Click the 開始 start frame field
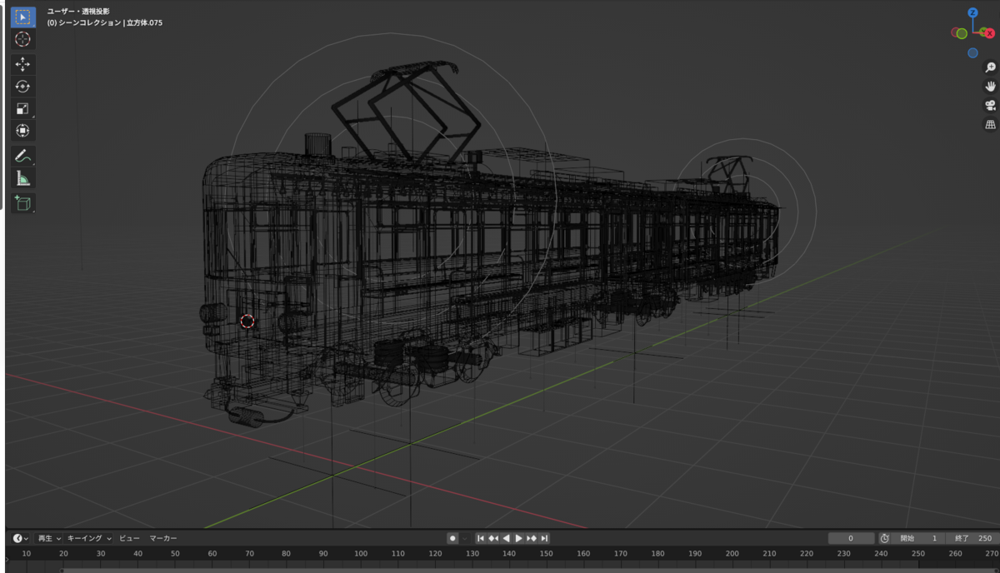The height and width of the screenshot is (573, 1000). tap(918, 538)
